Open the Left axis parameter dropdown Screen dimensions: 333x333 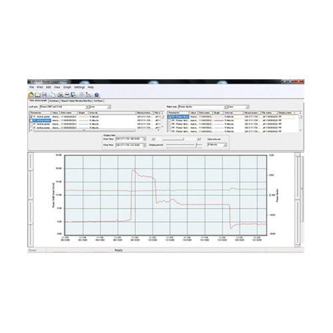click(x=65, y=107)
